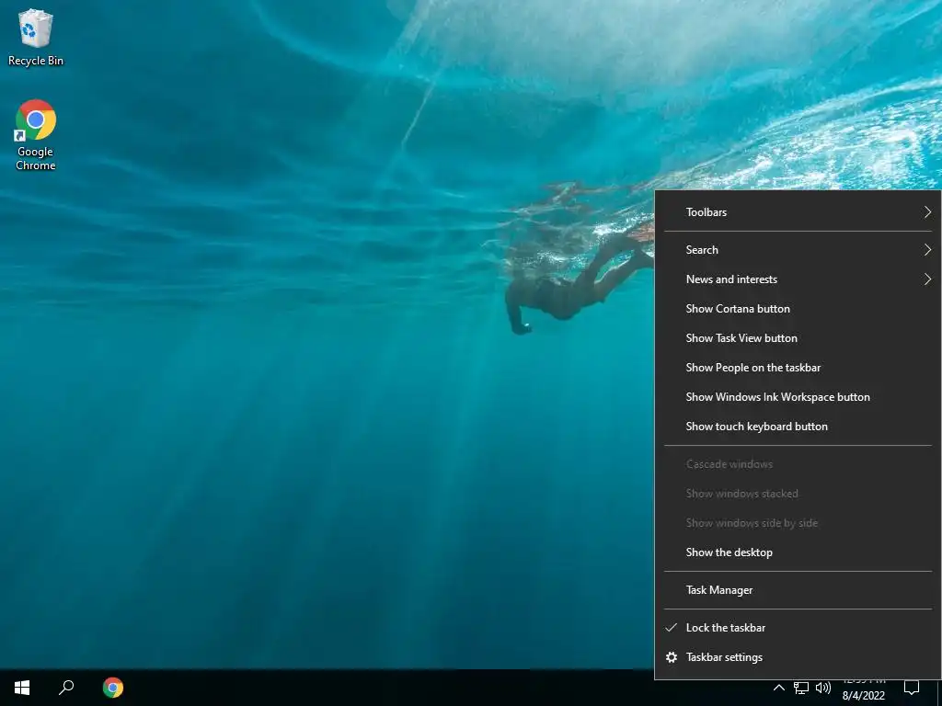Click the Search submenu chevron

click(x=927, y=250)
